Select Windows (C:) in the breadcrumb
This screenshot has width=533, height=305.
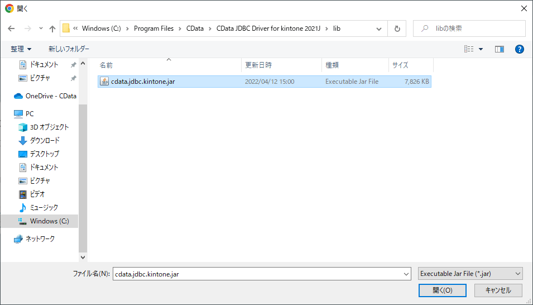click(x=101, y=28)
